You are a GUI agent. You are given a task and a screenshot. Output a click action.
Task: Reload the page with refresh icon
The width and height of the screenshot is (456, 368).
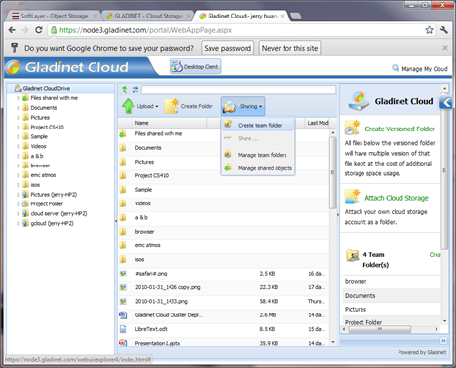[39, 30]
